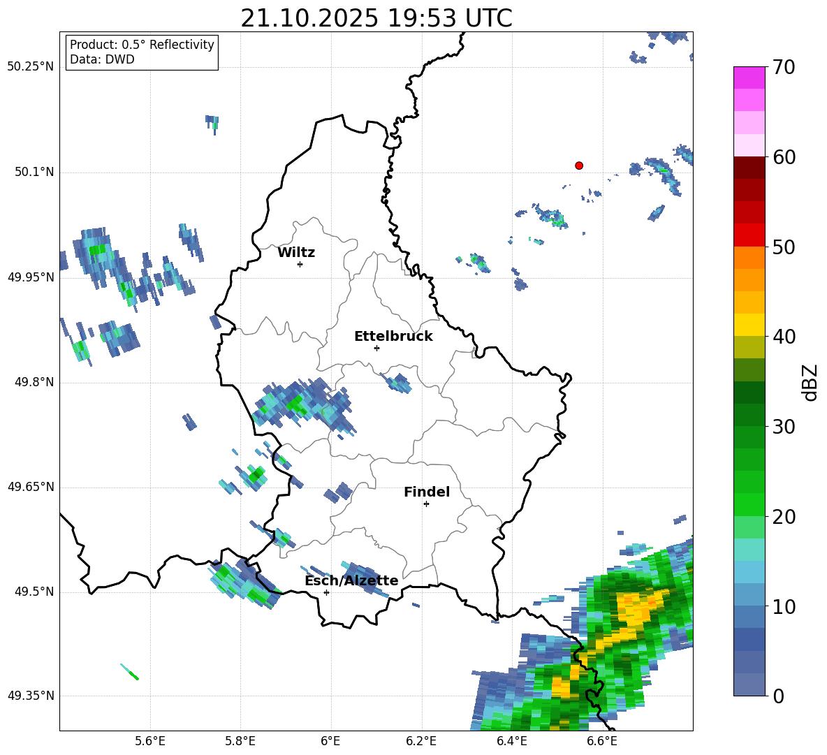Click the Ettelbruck city label
This screenshot has height=755, width=827.
393,337
